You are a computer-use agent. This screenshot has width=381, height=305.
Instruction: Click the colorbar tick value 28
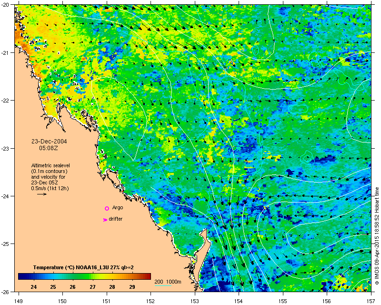112,287
